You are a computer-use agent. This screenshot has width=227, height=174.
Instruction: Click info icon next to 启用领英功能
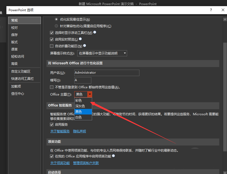pos(113,156)
